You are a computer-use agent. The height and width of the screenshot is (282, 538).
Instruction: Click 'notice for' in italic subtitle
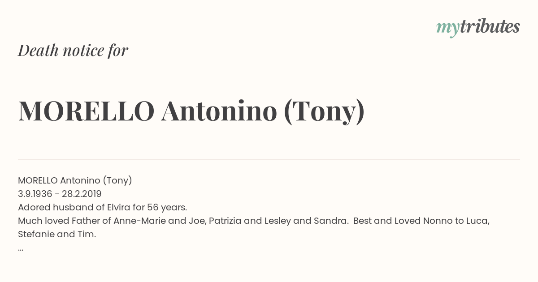coord(95,51)
